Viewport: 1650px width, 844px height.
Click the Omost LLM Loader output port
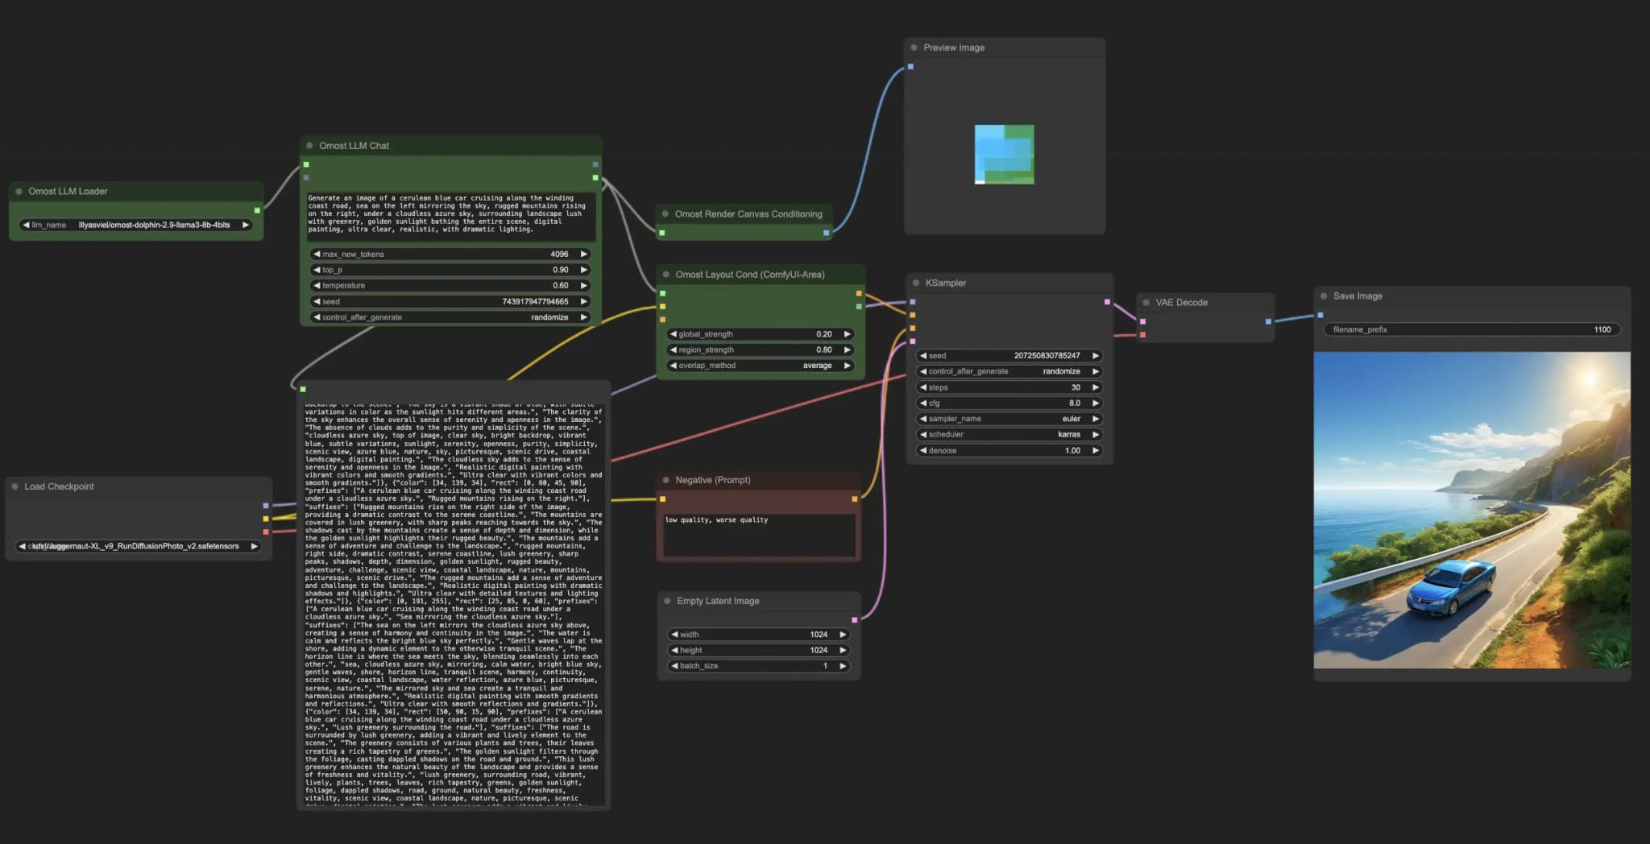point(257,210)
